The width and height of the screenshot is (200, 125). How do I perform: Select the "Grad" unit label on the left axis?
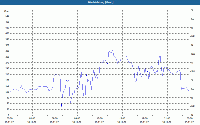tap(7, 11)
